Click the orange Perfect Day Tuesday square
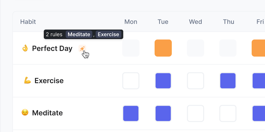The image size is (265, 132). coord(163,48)
